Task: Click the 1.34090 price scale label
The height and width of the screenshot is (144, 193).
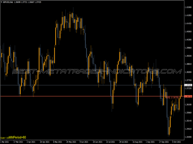Action: (188, 129)
